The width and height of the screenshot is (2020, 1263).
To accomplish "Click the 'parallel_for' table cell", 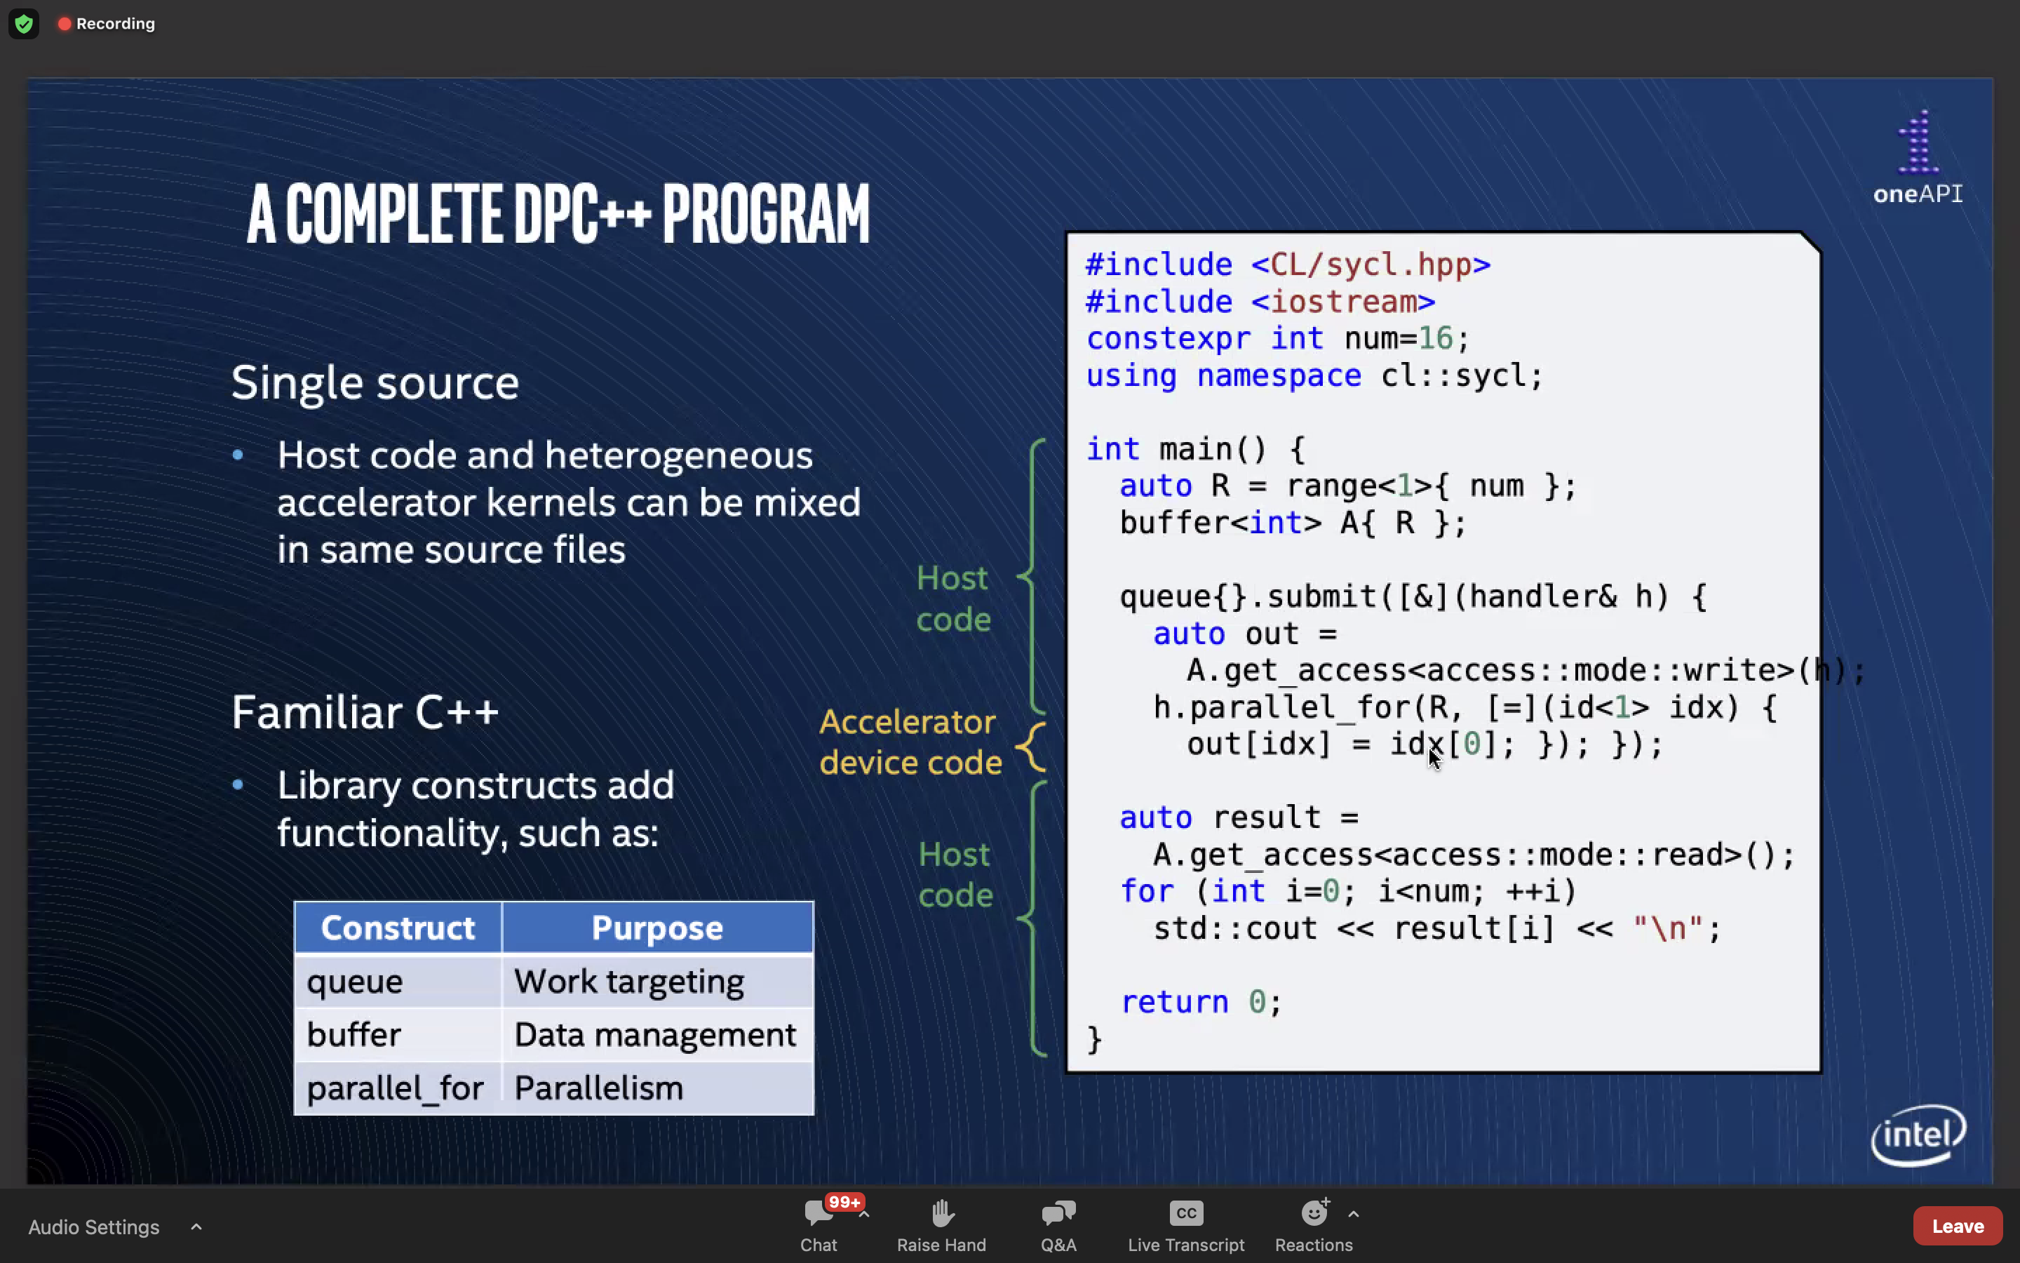I will coord(397,1088).
